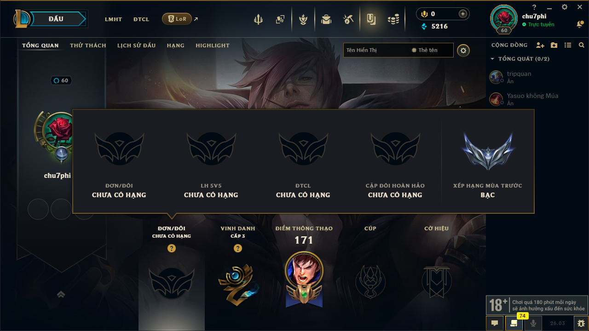Toggle the microphone mute button
The image size is (589, 331).
[x=533, y=323]
